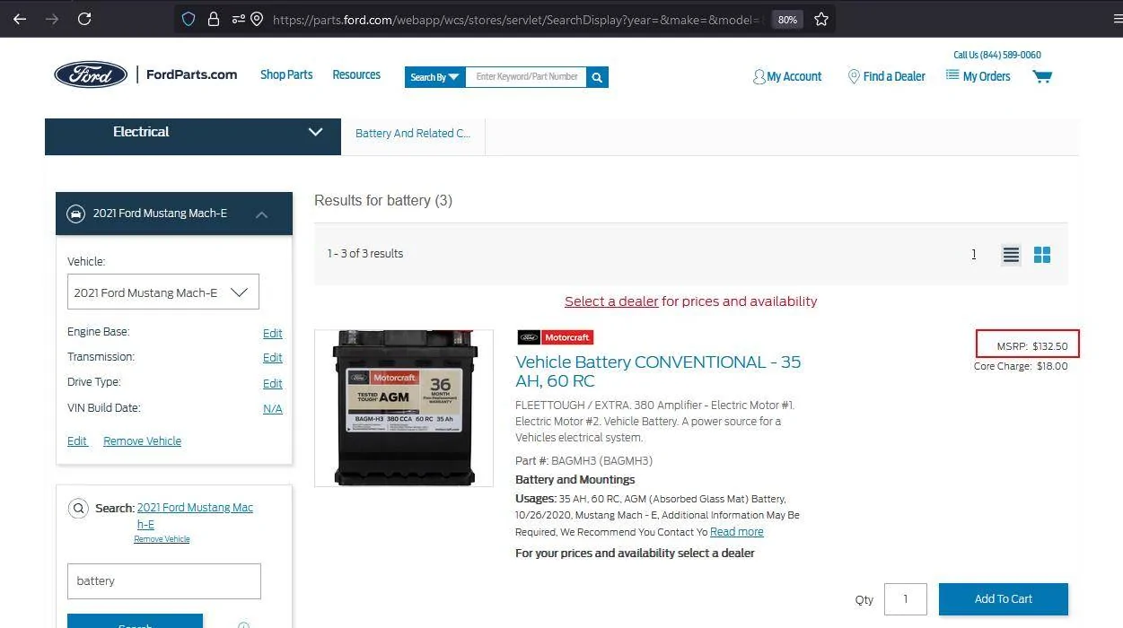This screenshot has height=628, width=1123.
Task: Switch to grid view icon
Action: [1041, 256]
